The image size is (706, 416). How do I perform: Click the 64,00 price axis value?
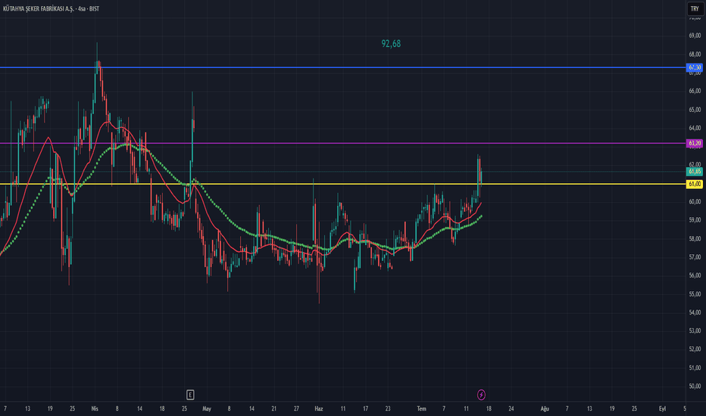tap(695, 128)
